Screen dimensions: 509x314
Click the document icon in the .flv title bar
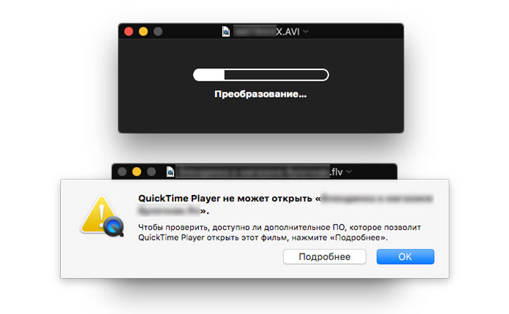pyautogui.click(x=170, y=172)
